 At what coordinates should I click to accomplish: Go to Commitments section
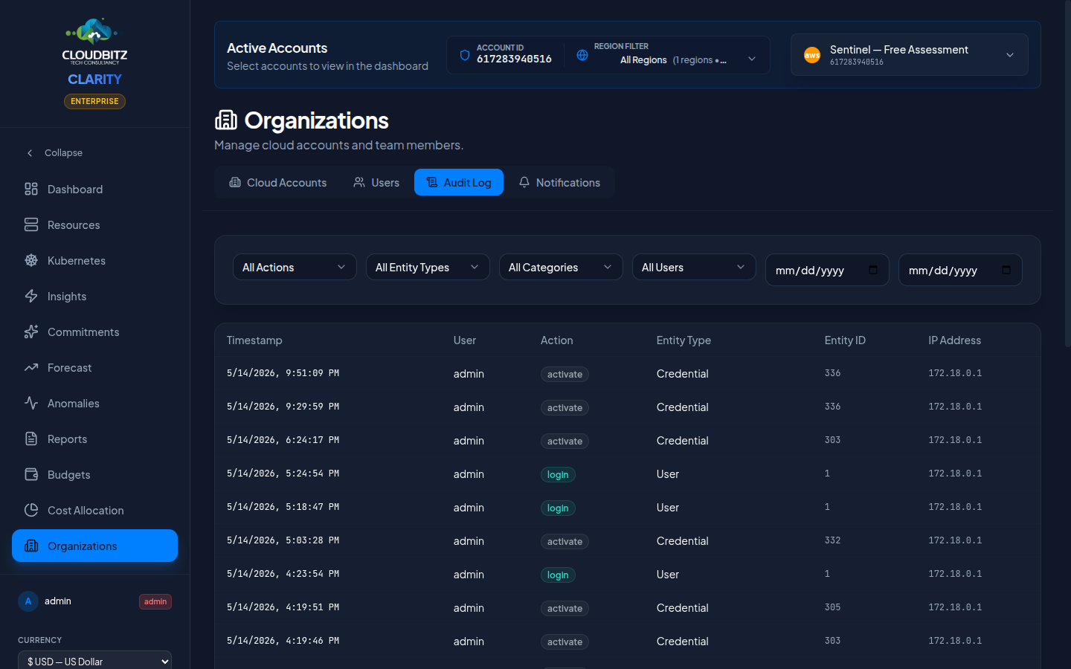(x=94, y=332)
